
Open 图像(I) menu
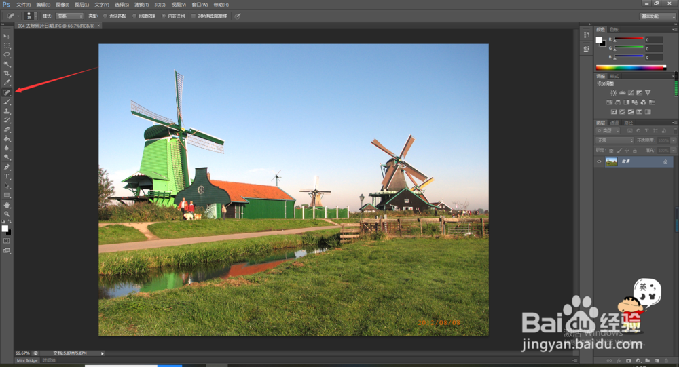pos(62,5)
